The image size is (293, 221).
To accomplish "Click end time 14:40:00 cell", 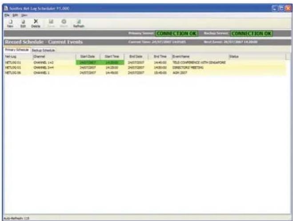I will click(160, 63).
